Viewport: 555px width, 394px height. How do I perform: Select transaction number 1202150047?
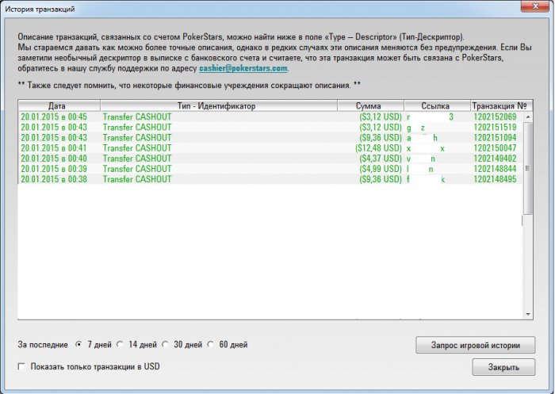(495, 148)
